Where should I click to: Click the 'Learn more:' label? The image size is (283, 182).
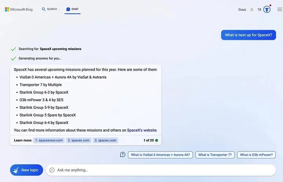tap(23, 140)
